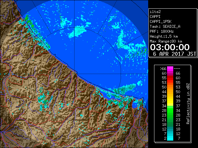
Task: Click the ">66" legend label
Action: click(163, 69)
